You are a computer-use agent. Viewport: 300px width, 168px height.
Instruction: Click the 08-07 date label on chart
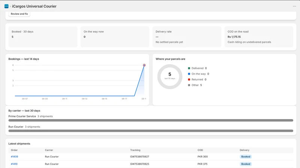[x=25, y=99]
